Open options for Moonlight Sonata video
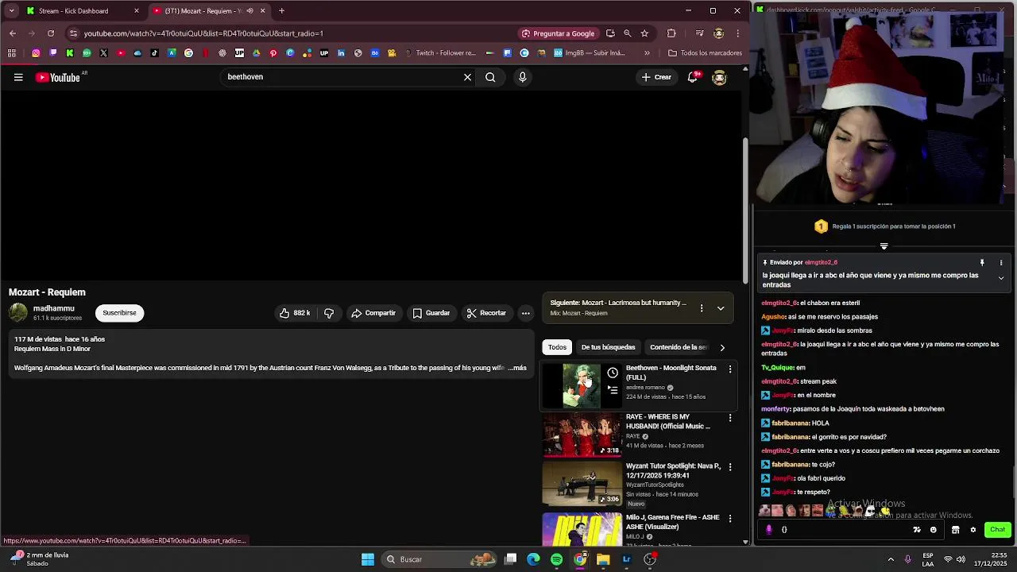Image resolution: width=1017 pixels, height=572 pixels. pos(730,369)
